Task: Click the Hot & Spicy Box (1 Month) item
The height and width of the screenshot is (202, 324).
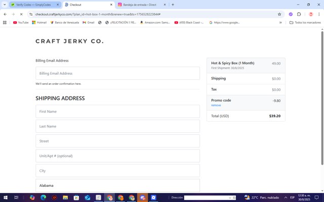Action: coord(233,63)
